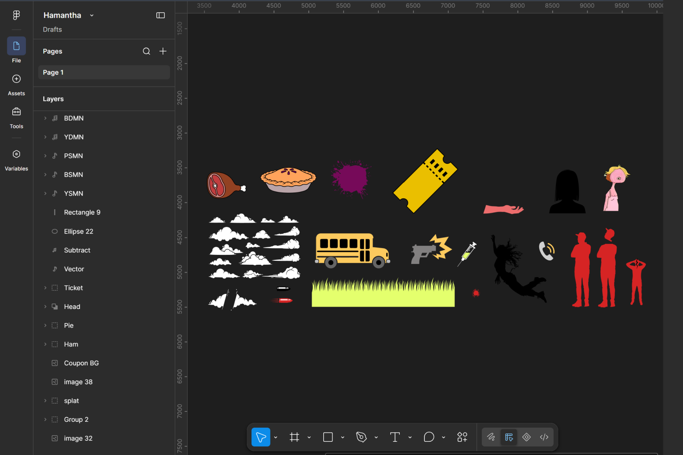Search pages with the magnifier icon
The image size is (683, 455).
tap(147, 51)
